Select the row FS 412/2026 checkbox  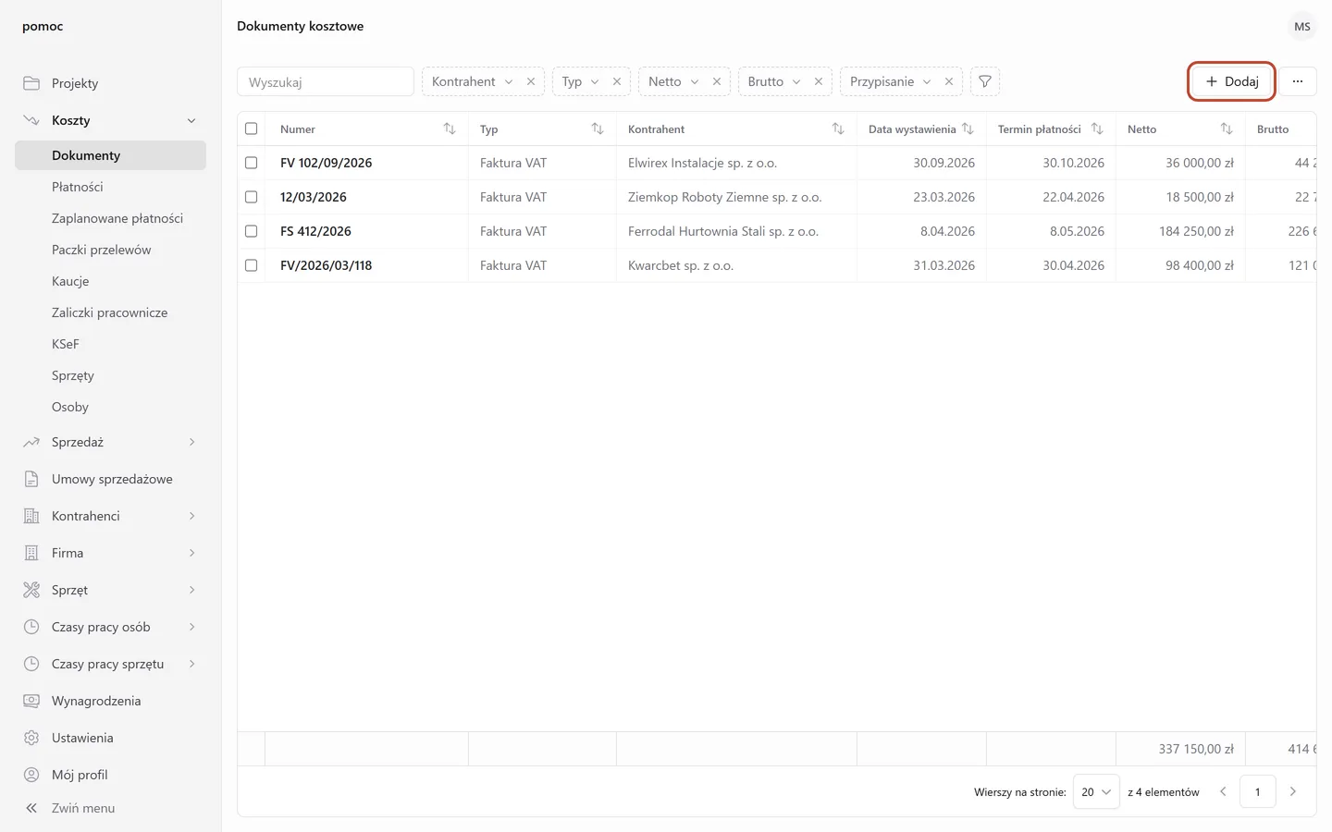point(251,231)
